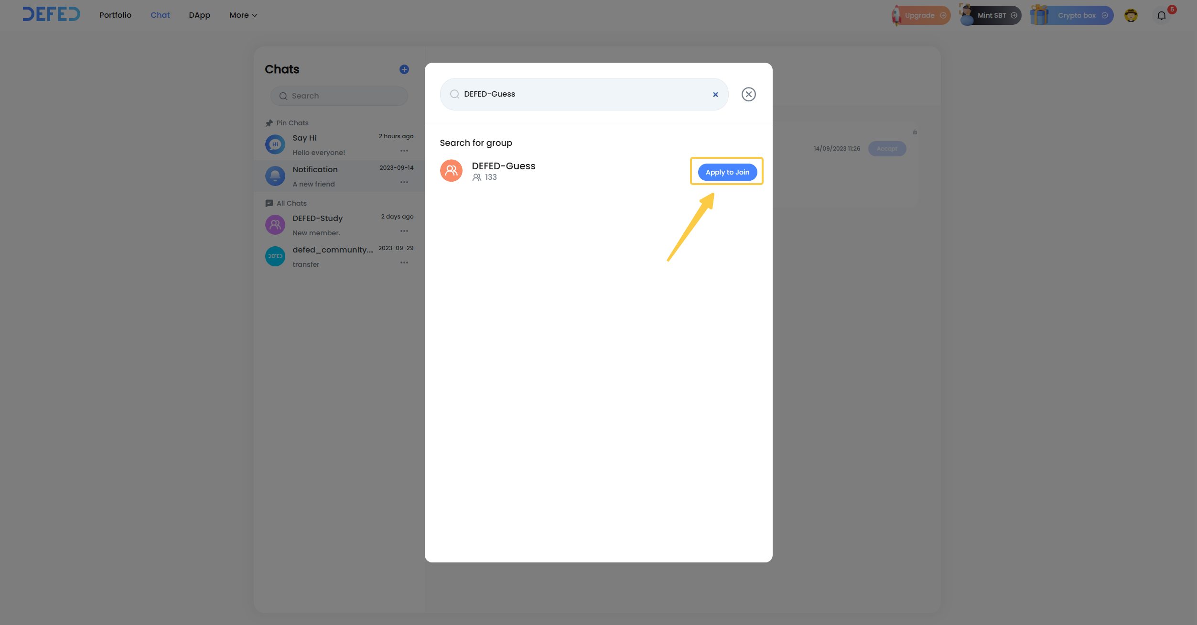Click the user profile avatar
Viewport: 1197px width, 625px height.
1131,16
